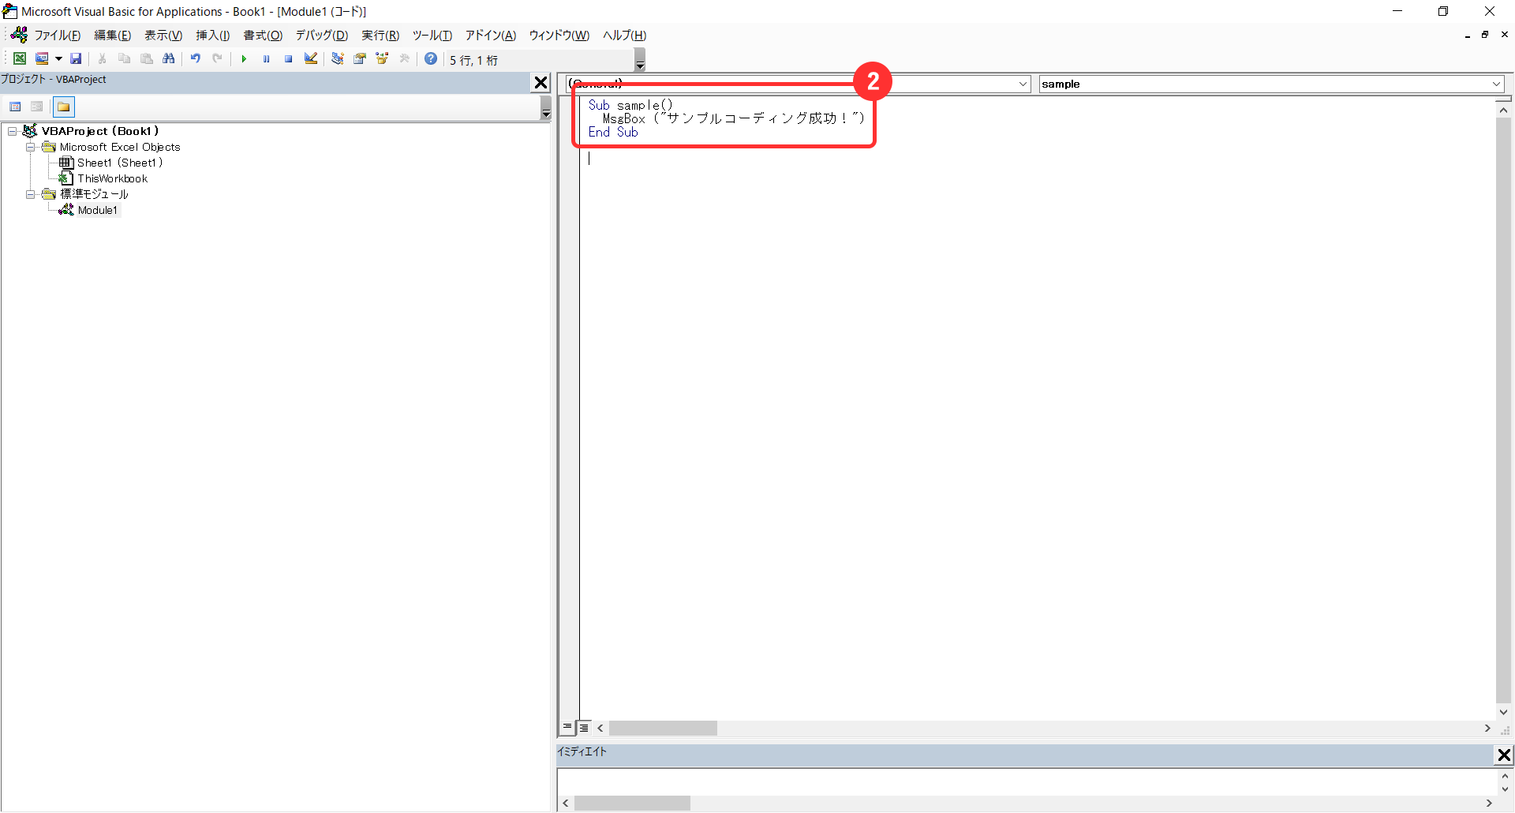Click the View Microsoft Excel icon
This screenshot has width=1515, height=813.
point(20,58)
